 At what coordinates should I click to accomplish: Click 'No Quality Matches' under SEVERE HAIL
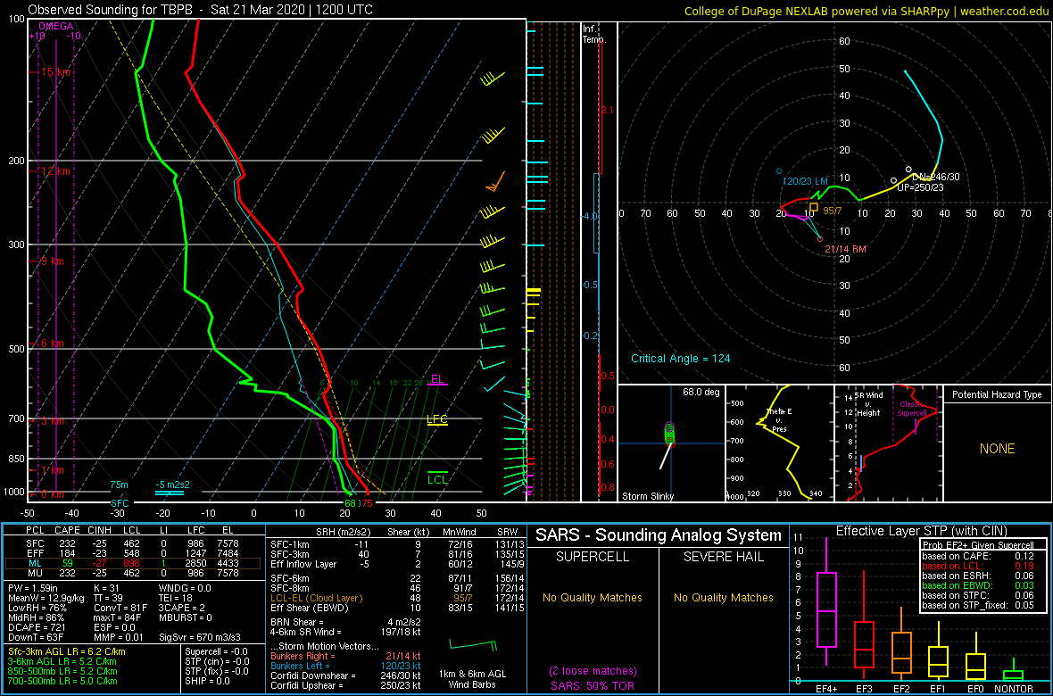724,597
